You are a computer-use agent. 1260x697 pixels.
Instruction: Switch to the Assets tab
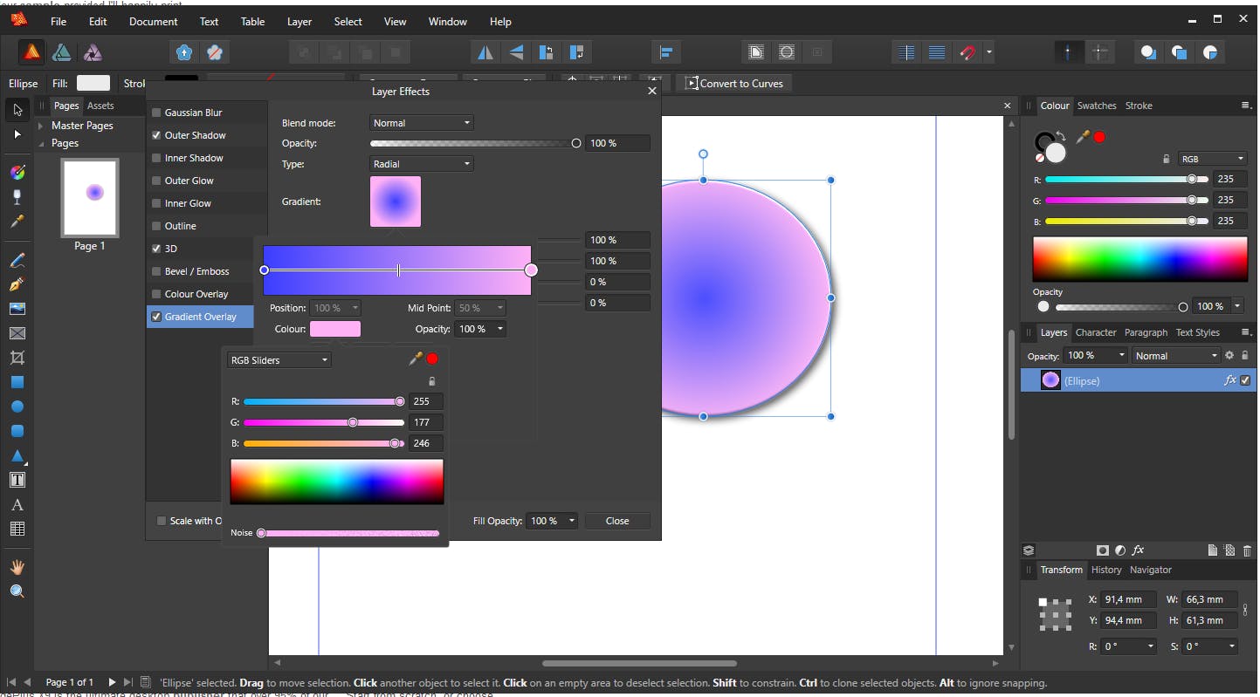click(x=100, y=106)
